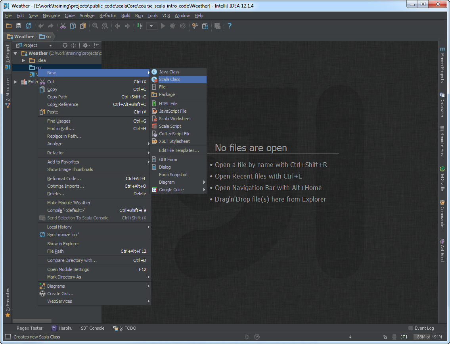This screenshot has width=450, height=344.
Task: Open the run configuration dropdown
Action: point(151,26)
